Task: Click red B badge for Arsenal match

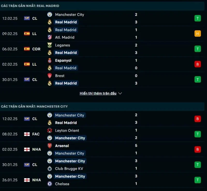Action: pos(198,149)
